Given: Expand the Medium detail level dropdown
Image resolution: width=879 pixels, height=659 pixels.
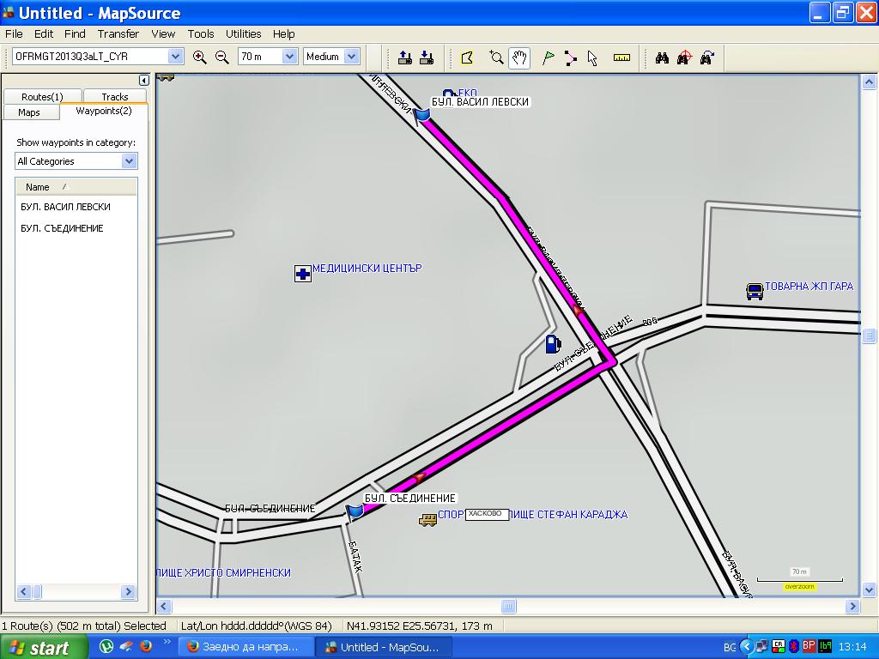Looking at the screenshot, I should pos(352,57).
